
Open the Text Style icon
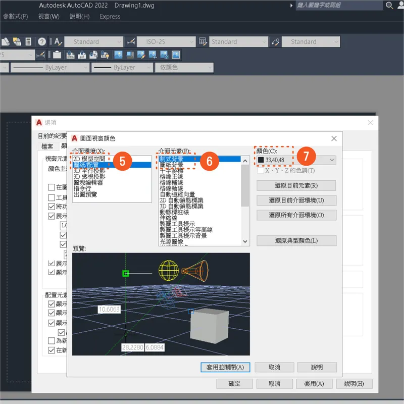point(58,41)
